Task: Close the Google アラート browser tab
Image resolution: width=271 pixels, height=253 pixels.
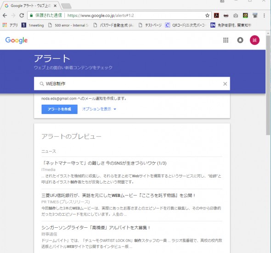Action: point(55,6)
